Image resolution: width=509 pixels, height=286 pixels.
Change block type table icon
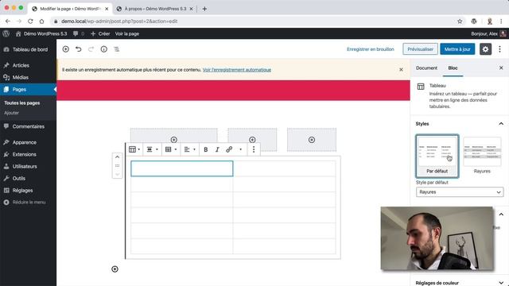tap(134, 149)
